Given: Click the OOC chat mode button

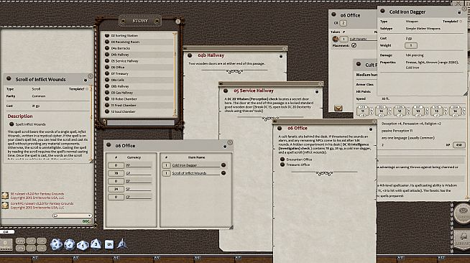Looking at the screenshot, I should [x=87, y=221].
